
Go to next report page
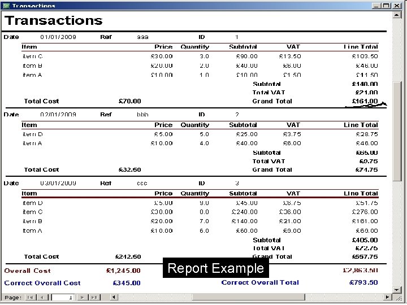(82, 297)
